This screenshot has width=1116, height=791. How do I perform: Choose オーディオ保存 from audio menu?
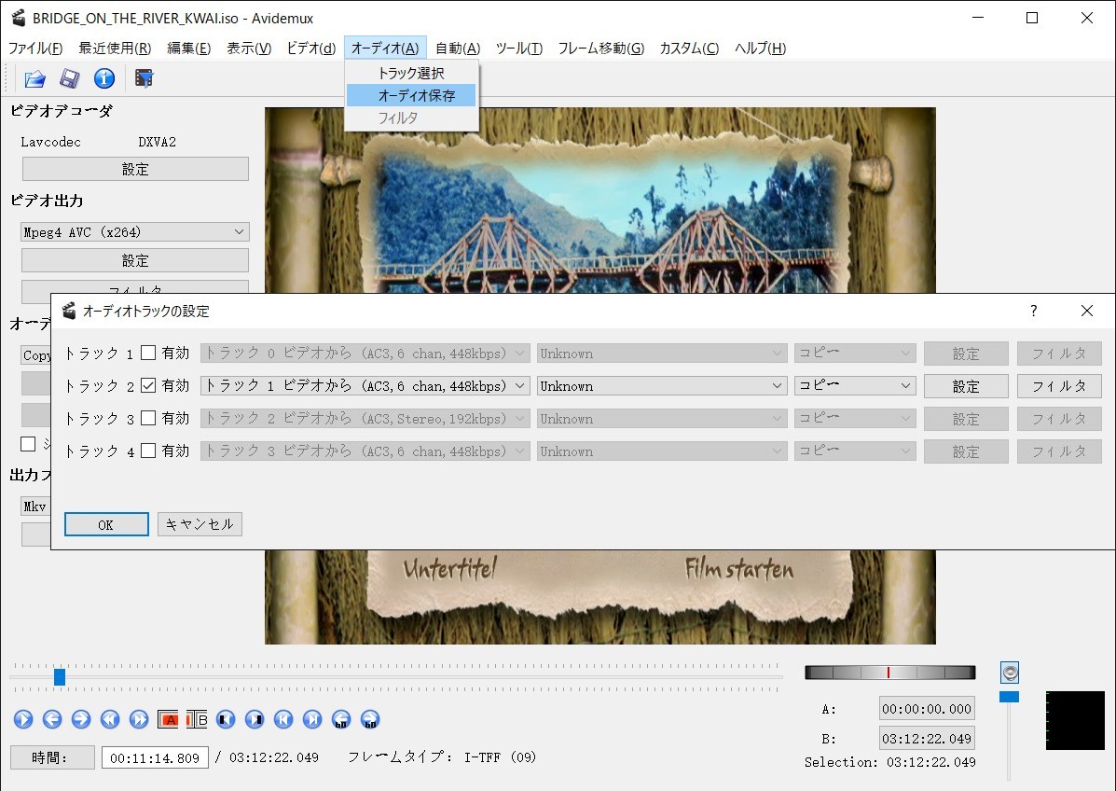pyautogui.click(x=410, y=95)
